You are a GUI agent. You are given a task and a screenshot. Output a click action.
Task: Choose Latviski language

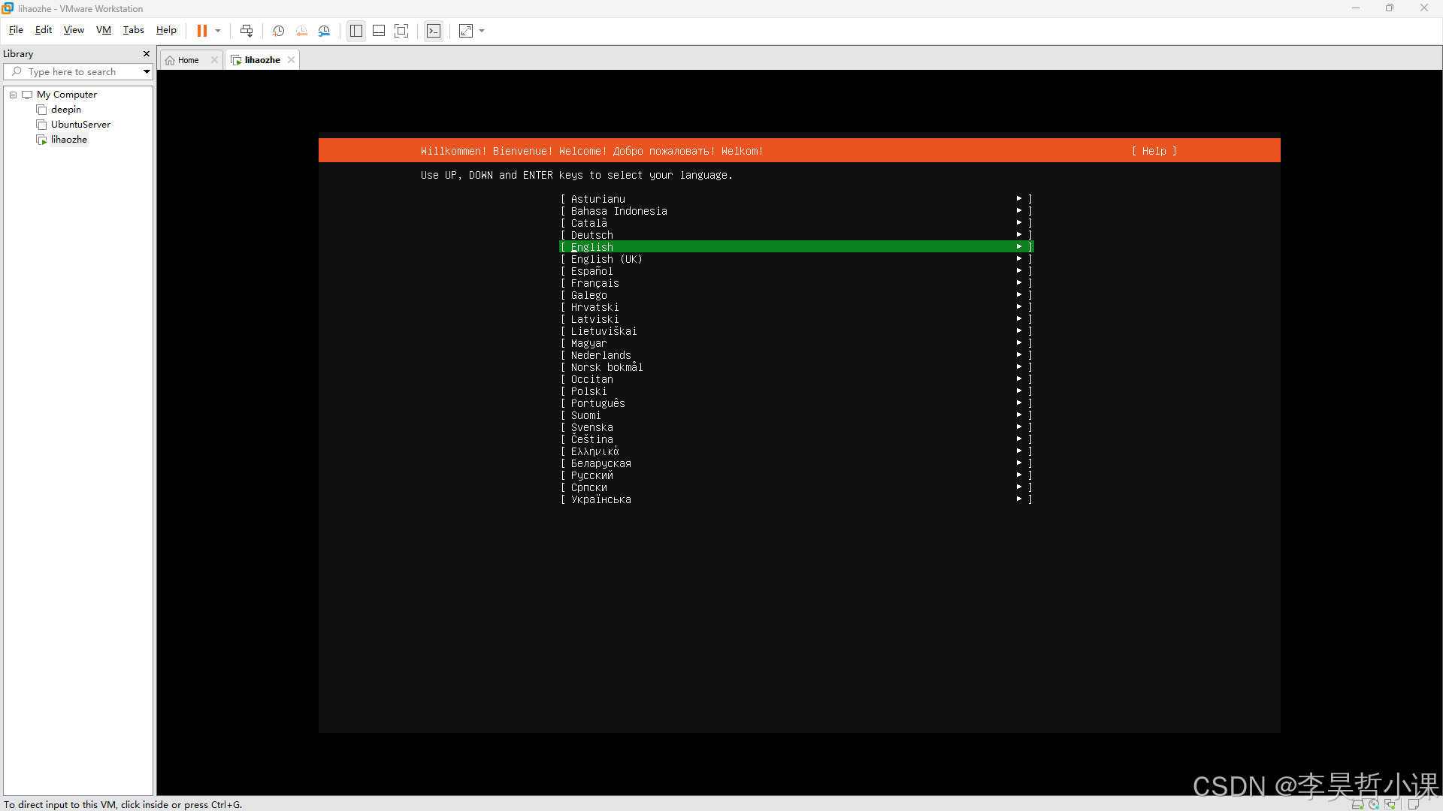797,319
